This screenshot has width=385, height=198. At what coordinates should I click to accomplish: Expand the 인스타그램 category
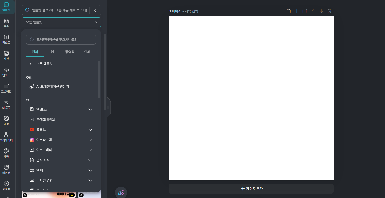point(90,140)
